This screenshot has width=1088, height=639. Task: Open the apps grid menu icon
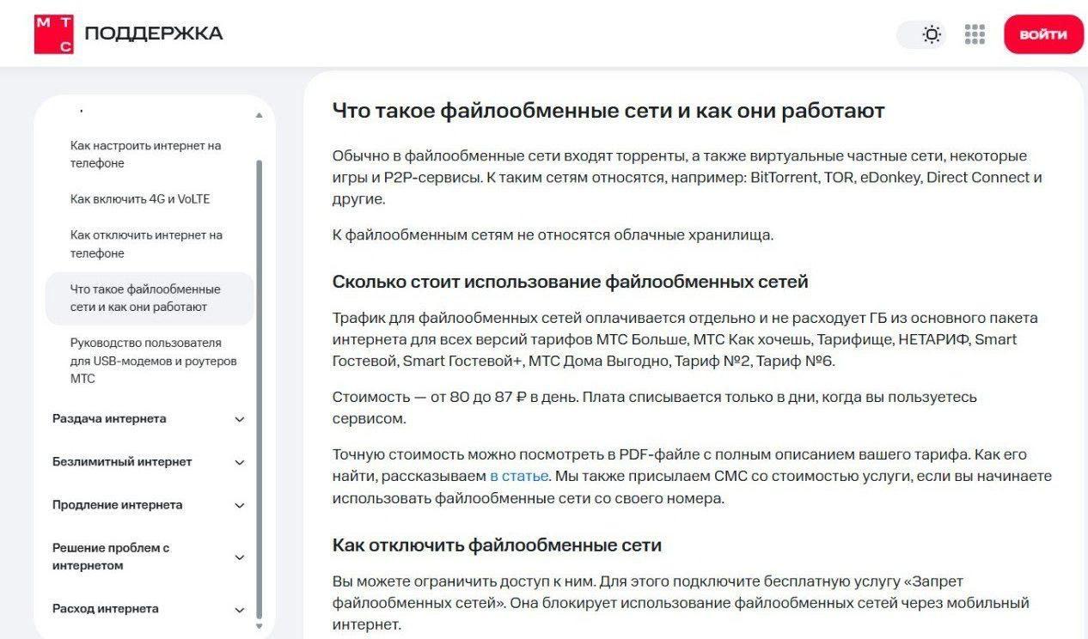975,34
